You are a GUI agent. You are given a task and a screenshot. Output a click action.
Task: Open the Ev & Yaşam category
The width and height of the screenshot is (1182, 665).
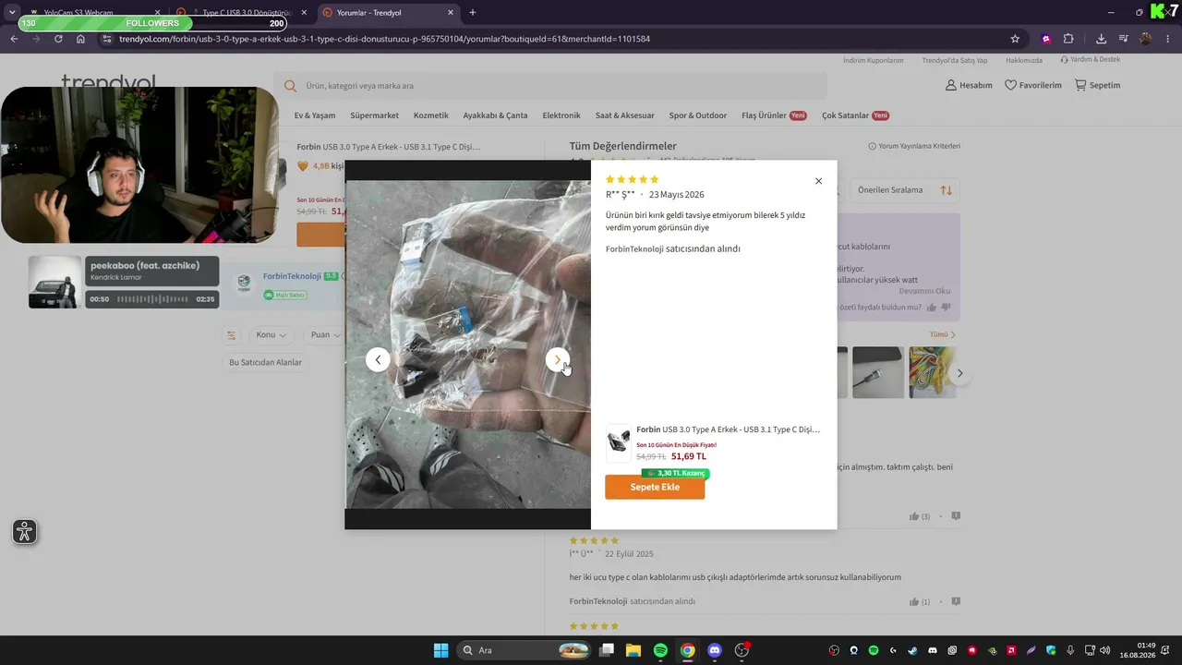(315, 115)
